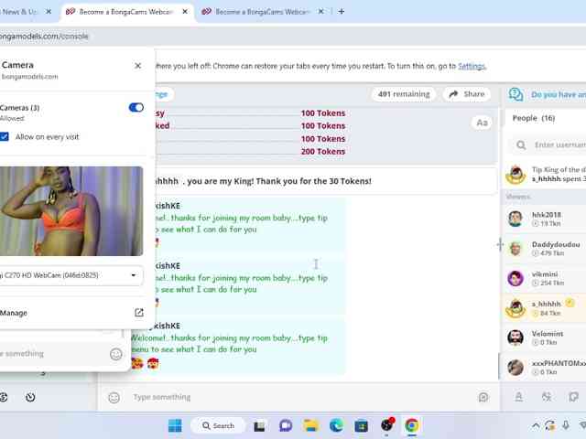Click the Do you have any questions chat icon
The width and height of the screenshot is (586, 439).
point(516,94)
